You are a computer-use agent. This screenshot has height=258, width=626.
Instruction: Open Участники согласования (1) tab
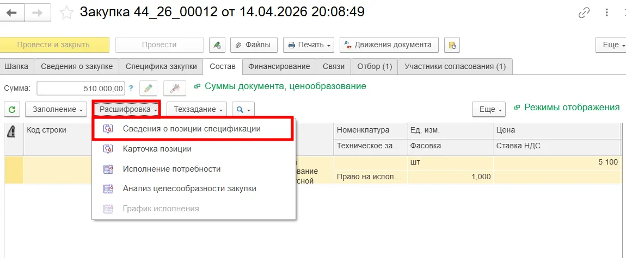click(x=455, y=66)
